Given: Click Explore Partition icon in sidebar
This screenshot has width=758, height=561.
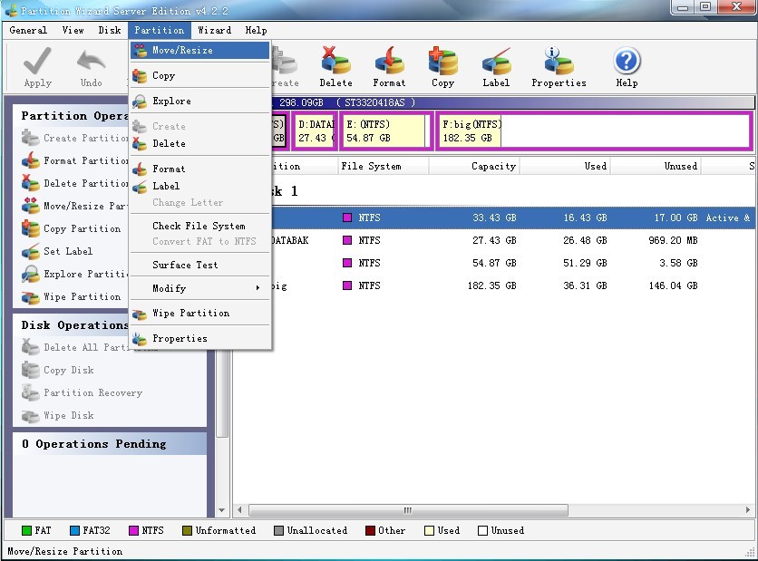Looking at the screenshot, I should pyautogui.click(x=31, y=274).
